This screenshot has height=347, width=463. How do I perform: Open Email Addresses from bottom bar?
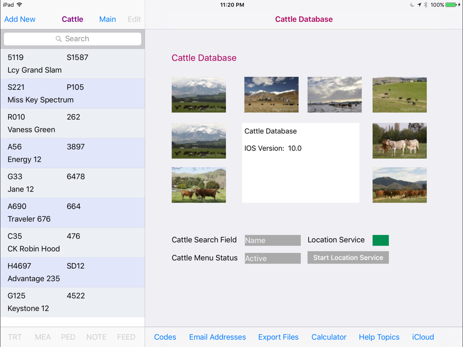point(217,337)
